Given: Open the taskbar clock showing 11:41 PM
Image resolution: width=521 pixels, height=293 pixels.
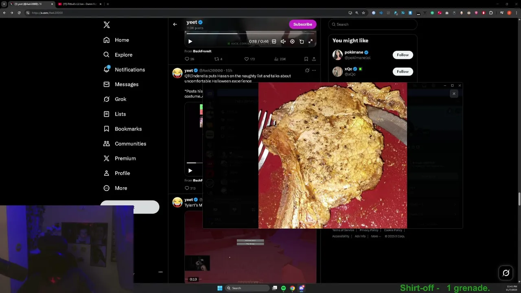Looking at the screenshot, I should [x=512, y=288].
